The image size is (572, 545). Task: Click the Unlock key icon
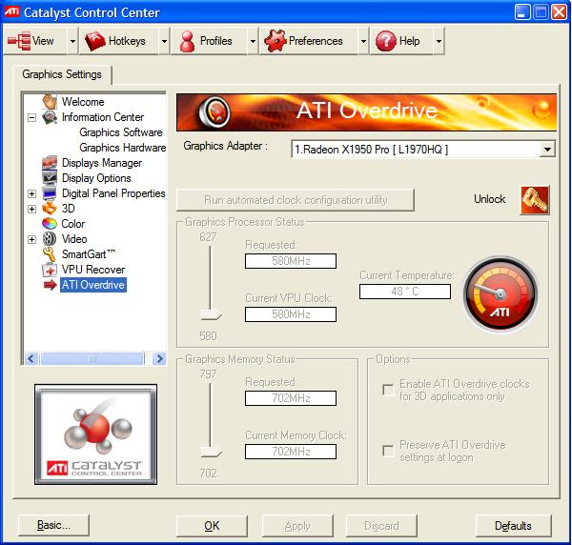(x=535, y=200)
